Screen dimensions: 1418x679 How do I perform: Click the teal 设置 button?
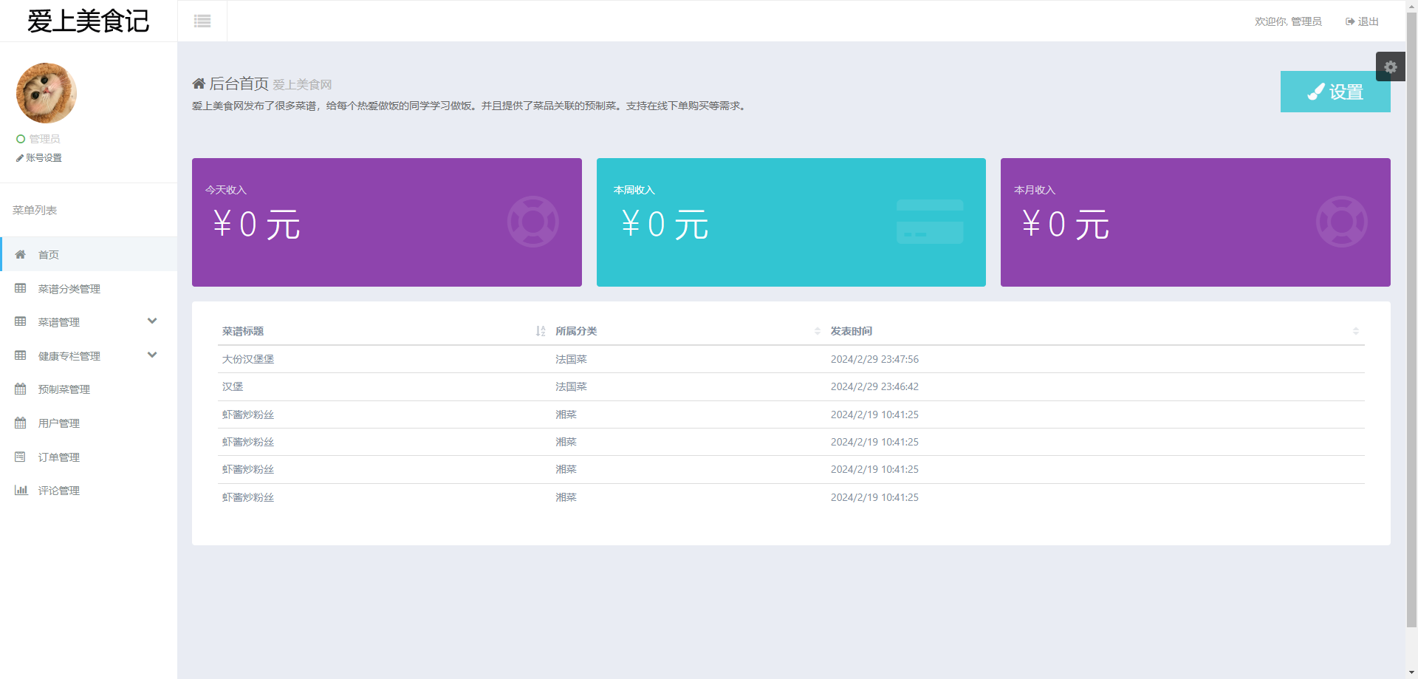(x=1335, y=92)
